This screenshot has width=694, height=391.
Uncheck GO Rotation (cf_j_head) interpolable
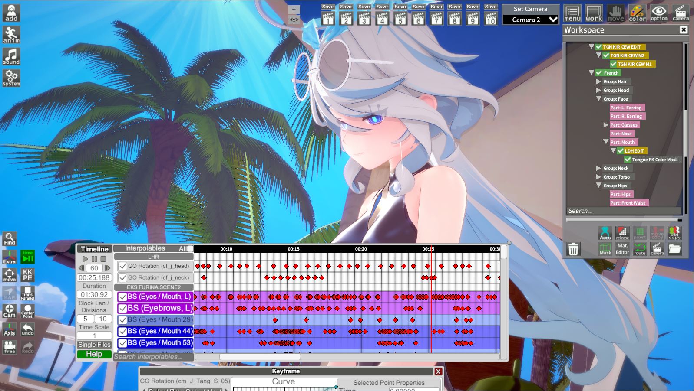pyautogui.click(x=123, y=266)
